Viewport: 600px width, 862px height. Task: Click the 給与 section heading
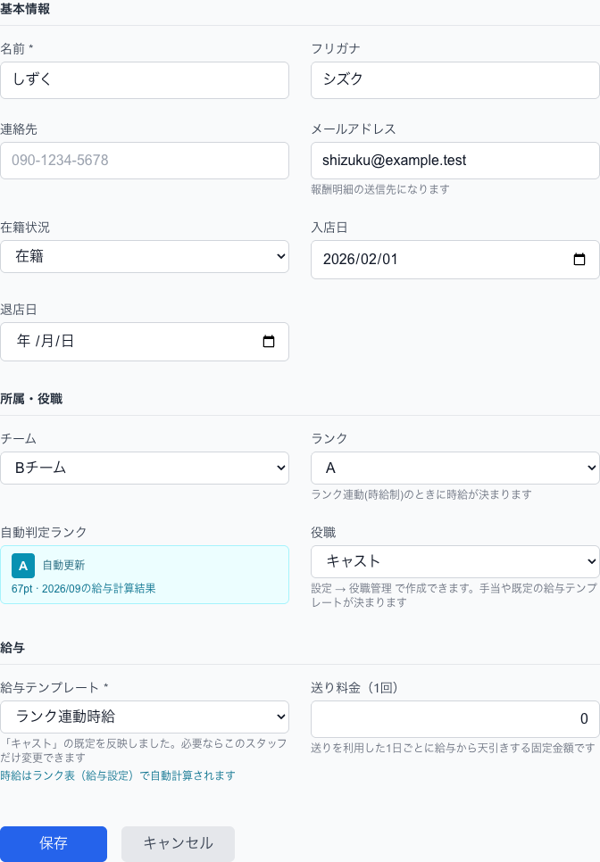tap(12, 648)
